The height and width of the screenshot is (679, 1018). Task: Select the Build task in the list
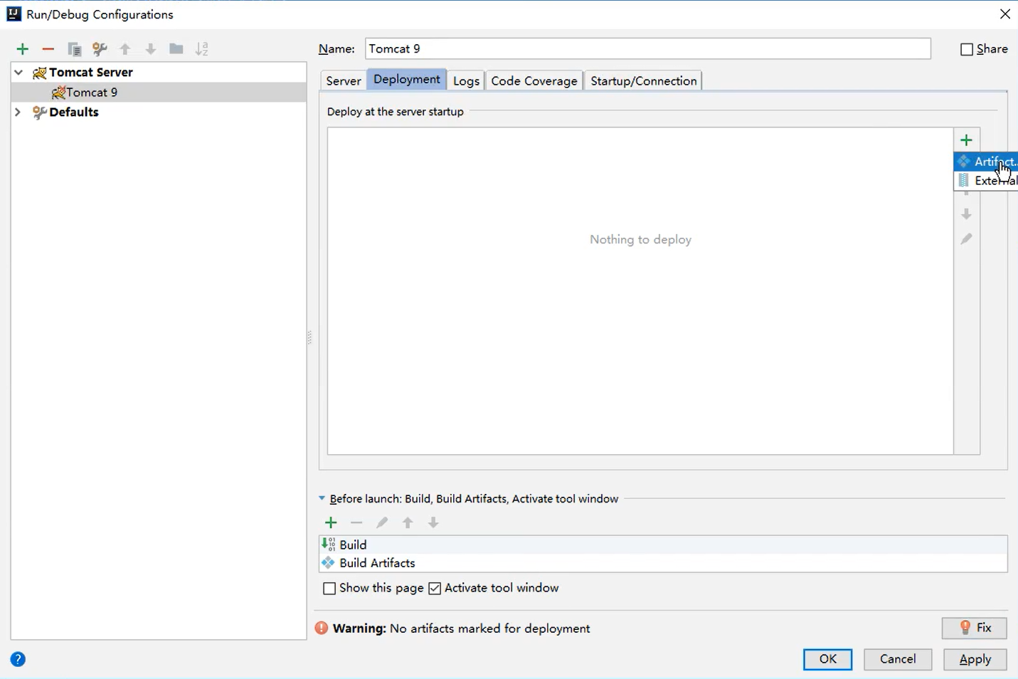pos(664,544)
